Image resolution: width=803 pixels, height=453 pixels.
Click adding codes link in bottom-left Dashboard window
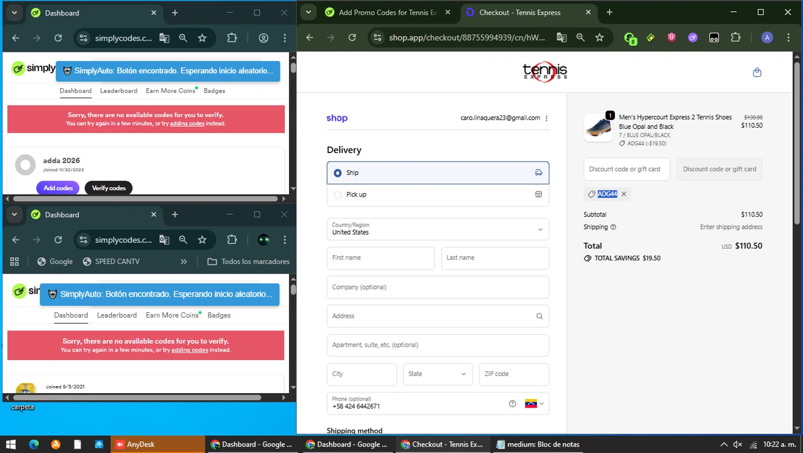[190, 350]
